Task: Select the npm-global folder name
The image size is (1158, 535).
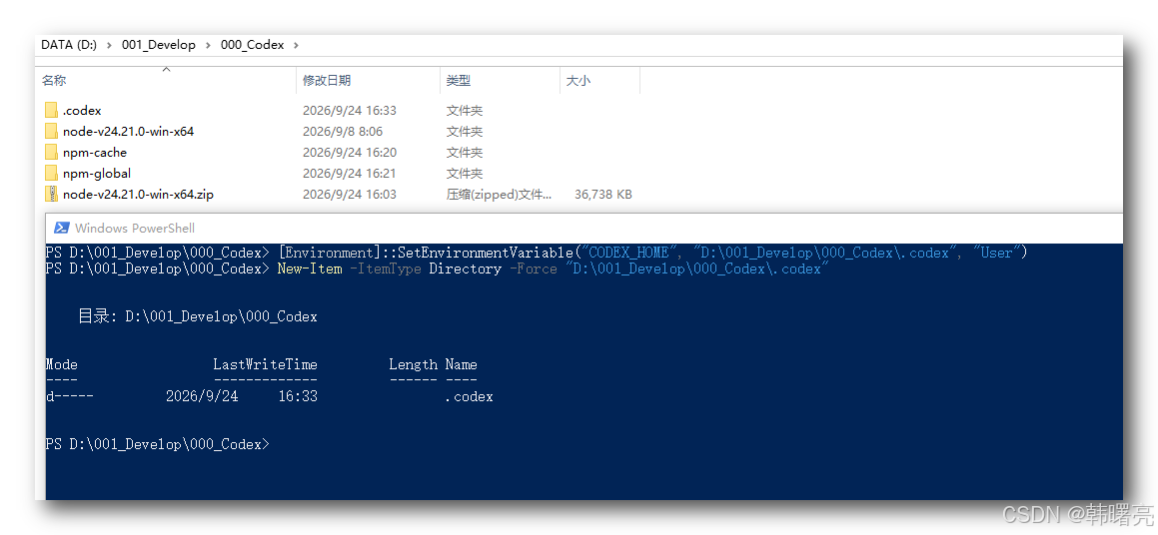Action: pyautogui.click(x=97, y=174)
